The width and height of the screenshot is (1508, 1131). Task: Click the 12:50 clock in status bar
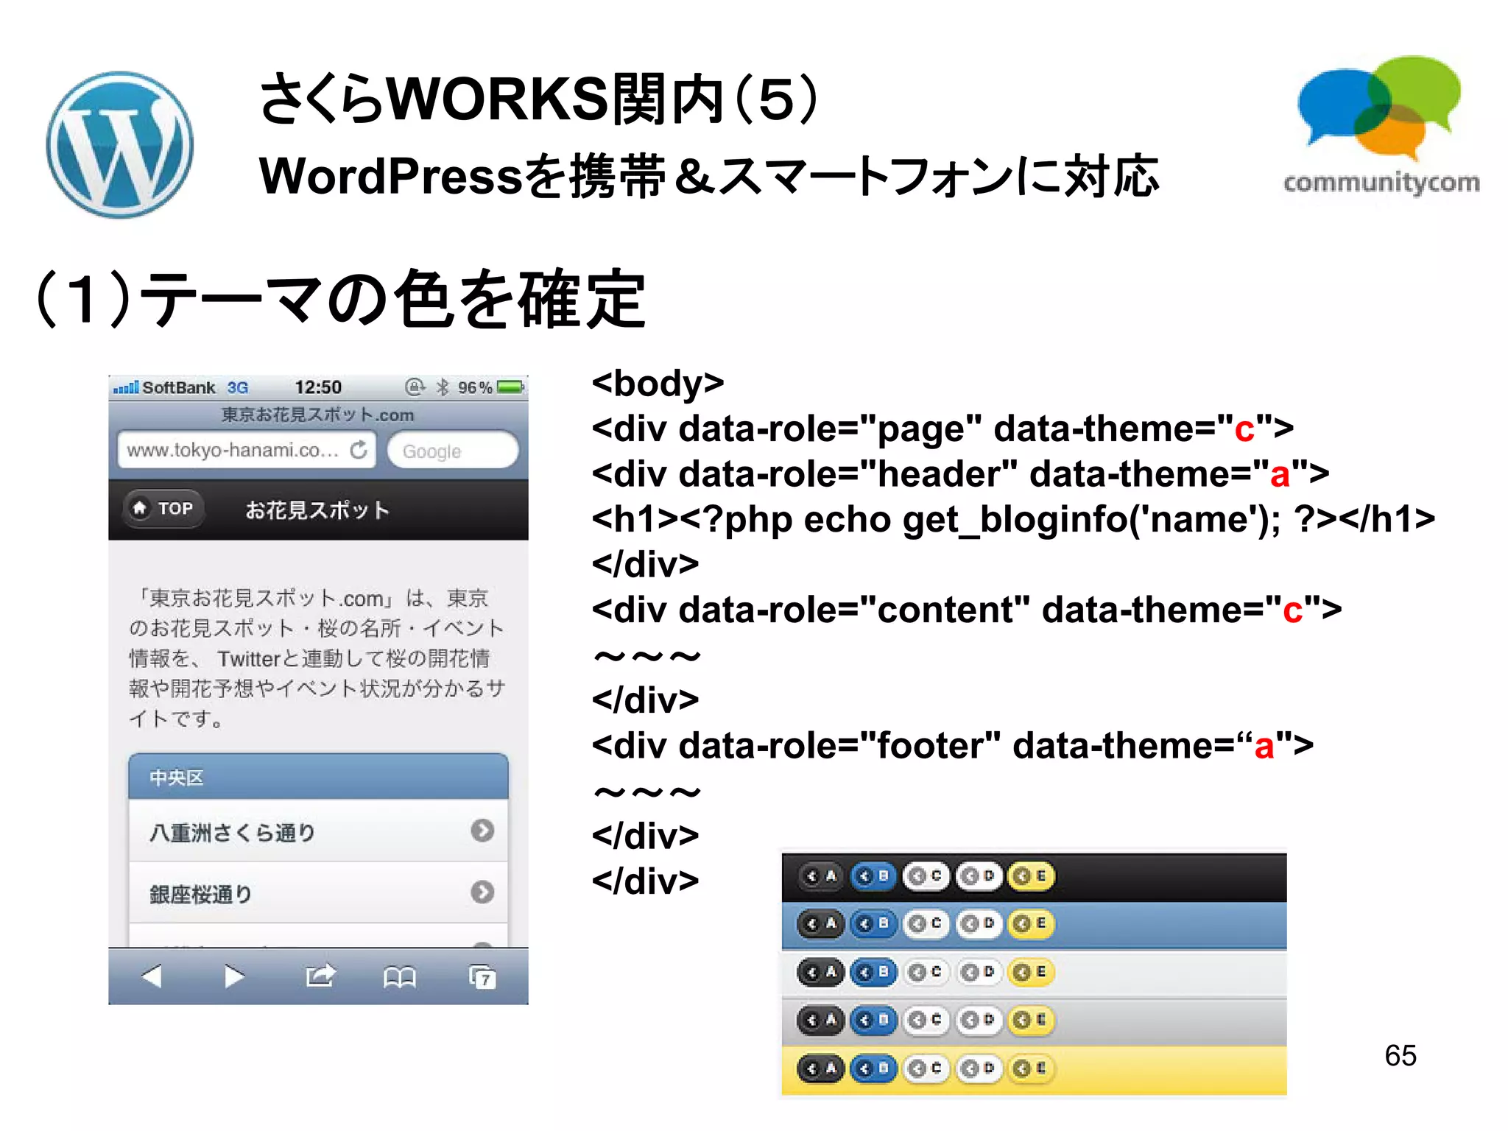[x=318, y=387]
